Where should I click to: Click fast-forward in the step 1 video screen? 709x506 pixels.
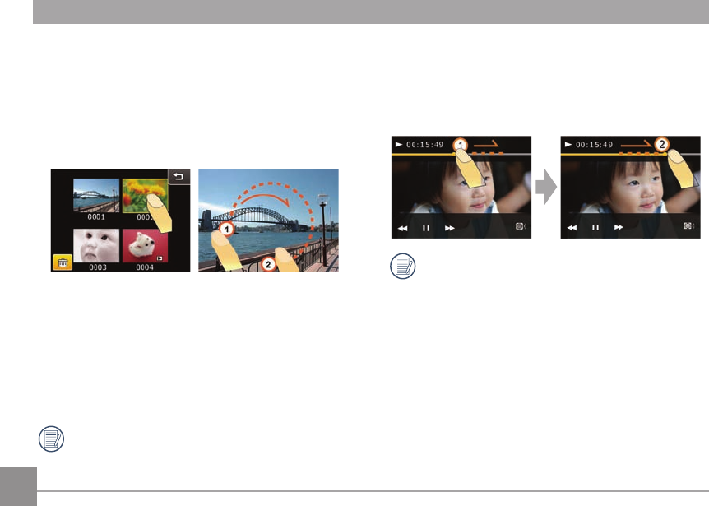[x=449, y=229]
